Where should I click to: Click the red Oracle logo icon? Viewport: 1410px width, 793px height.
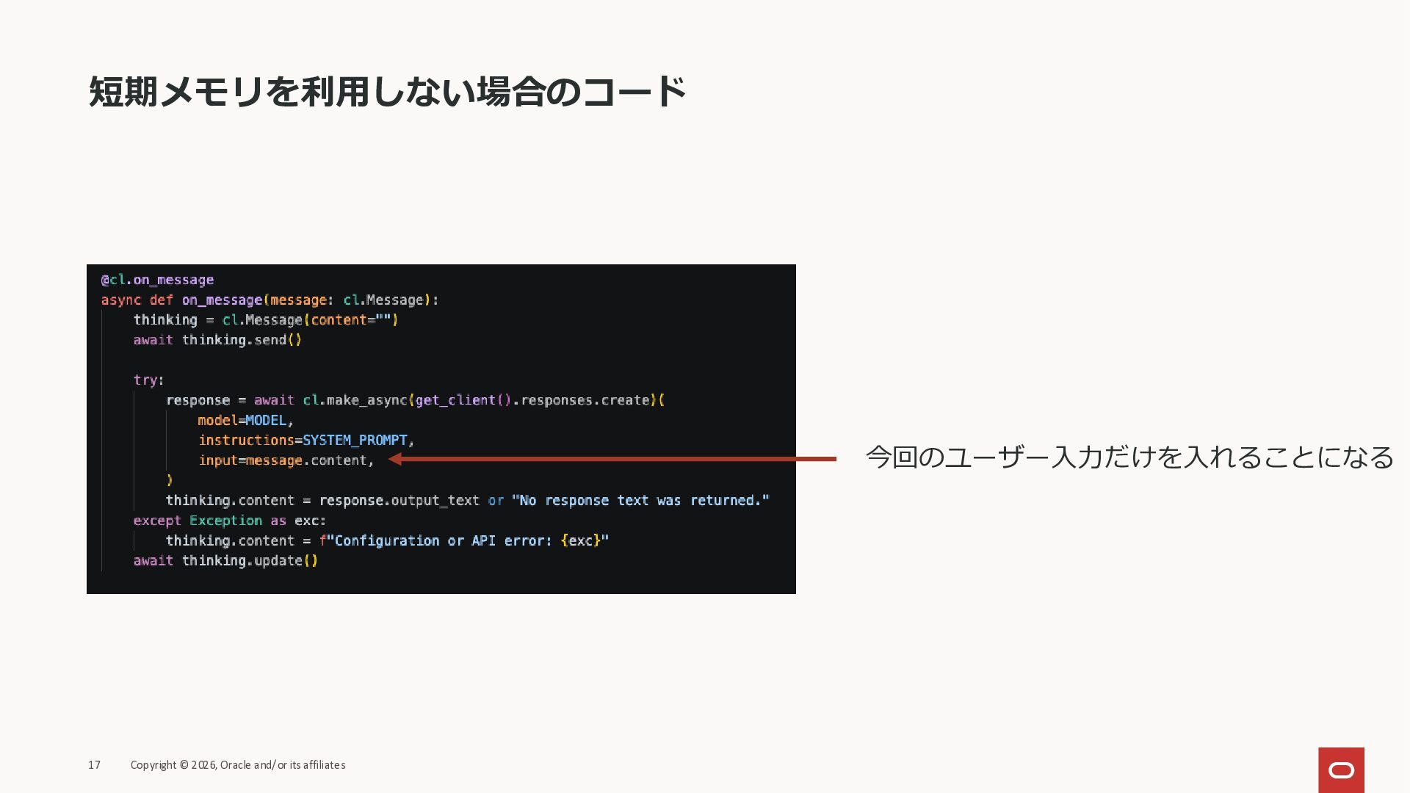1341,770
